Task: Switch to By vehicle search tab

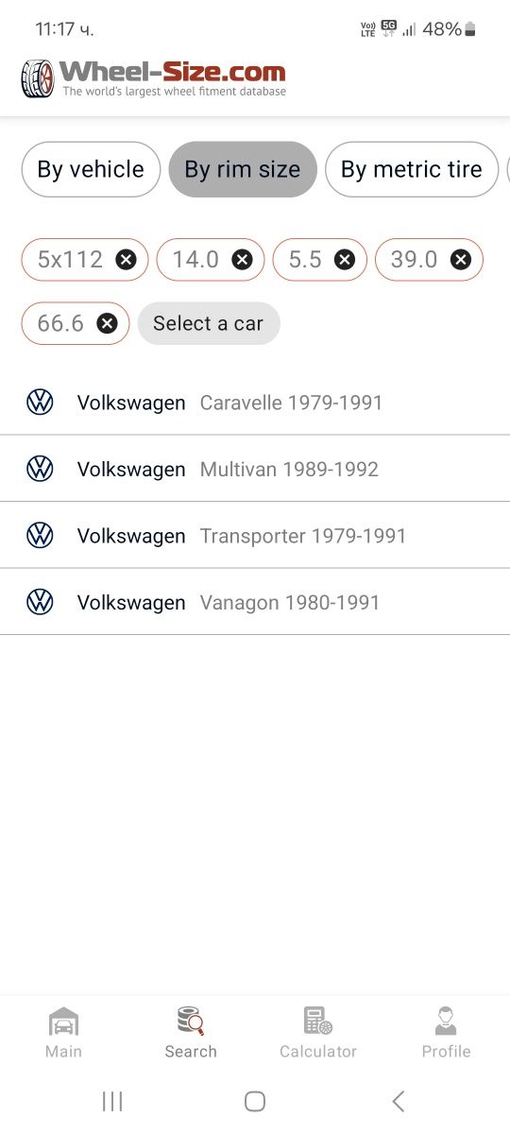Action: pos(91,169)
